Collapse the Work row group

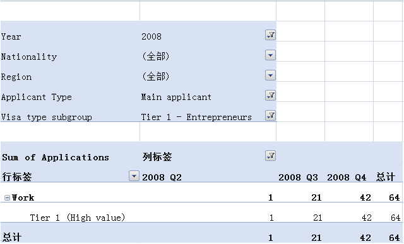(x=7, y=198)
